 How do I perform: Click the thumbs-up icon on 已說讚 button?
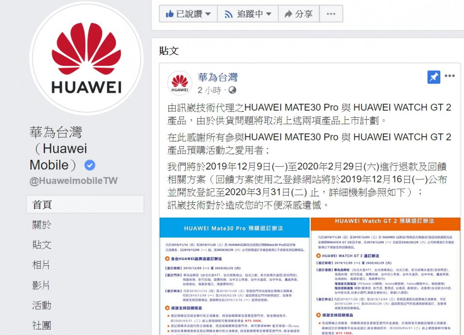click(x=170, y=14)
